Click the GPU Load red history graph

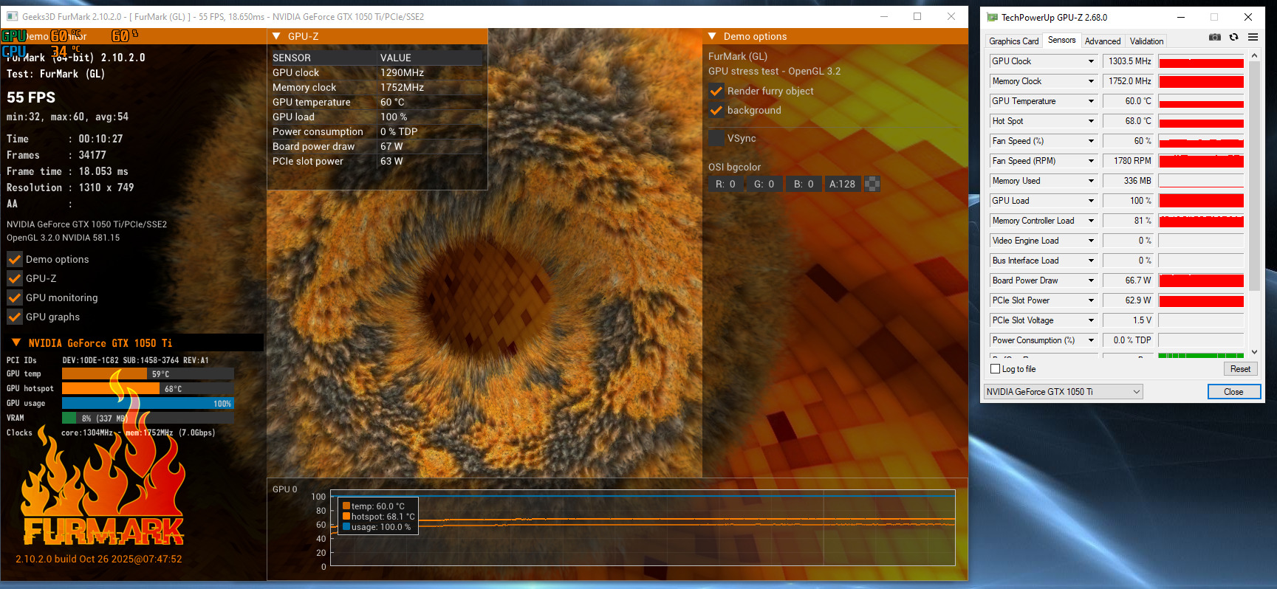pos(1201,201)
